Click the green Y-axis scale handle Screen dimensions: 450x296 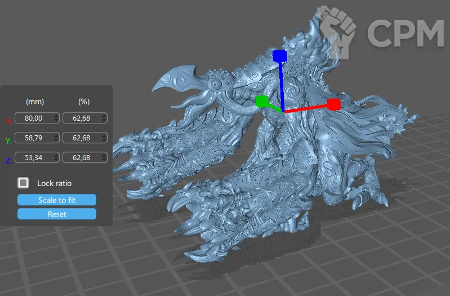pos(261,101)
